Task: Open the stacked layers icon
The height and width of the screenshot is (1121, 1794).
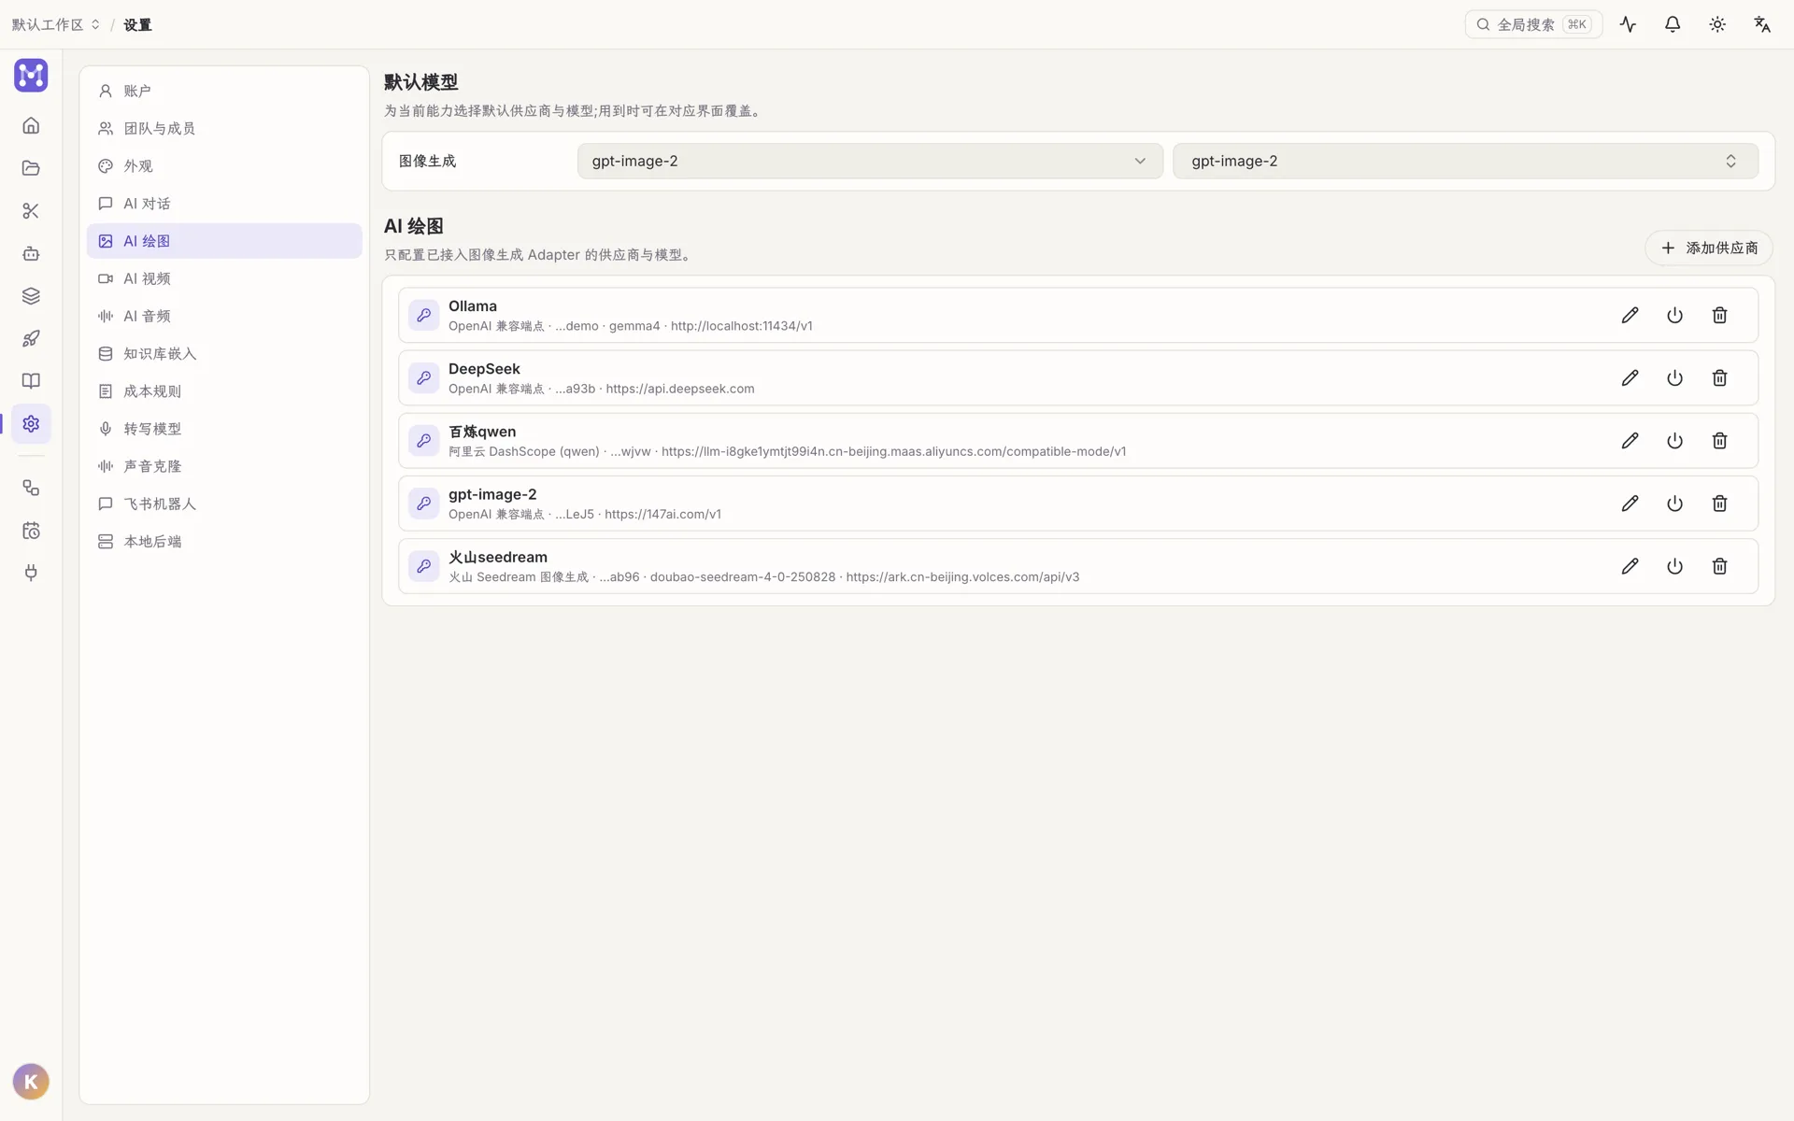Action: pyautogui.click(x=31, y=296)
